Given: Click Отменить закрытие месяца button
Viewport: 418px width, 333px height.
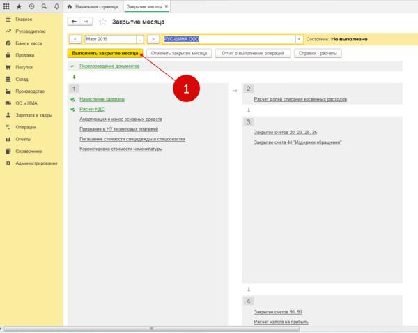Looking at the screenshot, I should [179, 54].
